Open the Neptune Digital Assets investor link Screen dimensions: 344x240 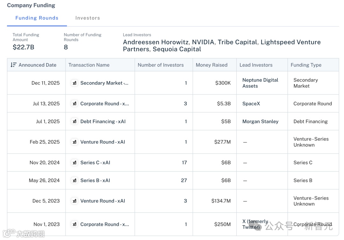pyautogui.click(x=260, y=83)
